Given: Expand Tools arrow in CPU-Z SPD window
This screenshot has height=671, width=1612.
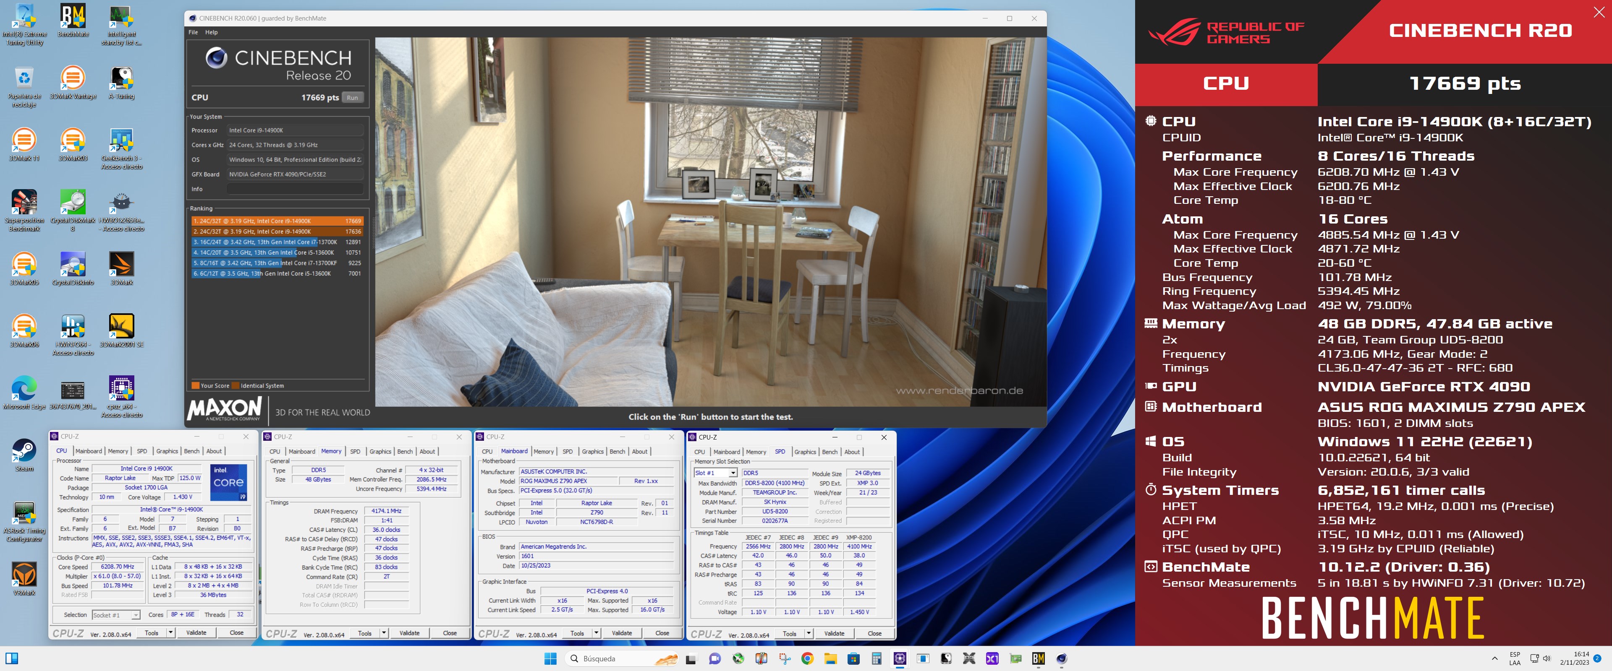Looking at the screenshot, I should [x=809, y=634].
